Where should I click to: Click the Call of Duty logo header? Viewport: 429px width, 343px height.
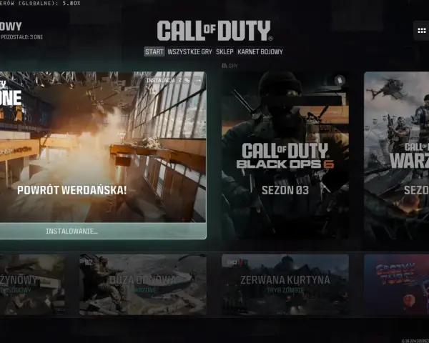tap(214, 31)
